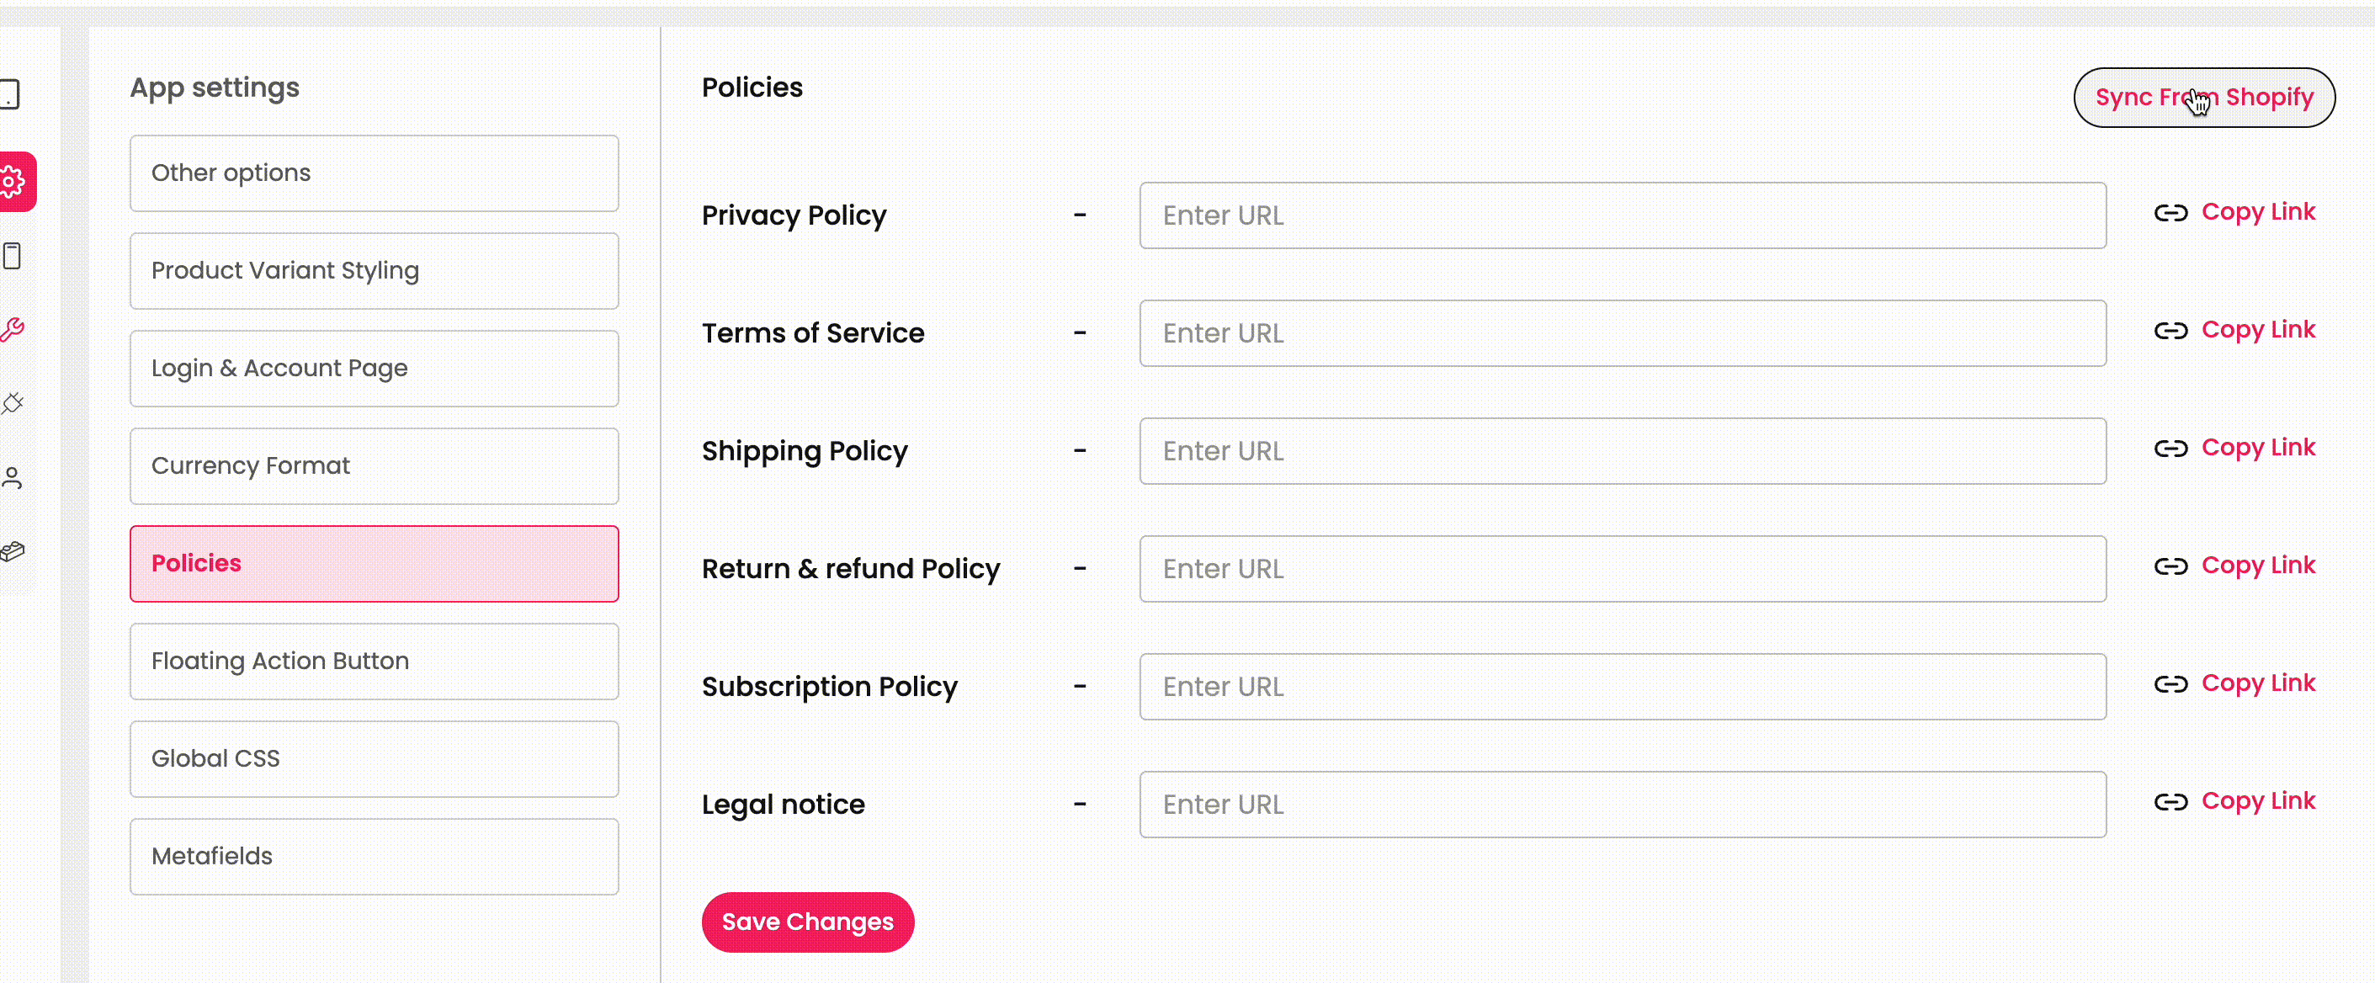The height and width of the screenshot is (983, 2375).
Task: Open the plug integrations sidebar icon
Action: click(x=12, y=403)
